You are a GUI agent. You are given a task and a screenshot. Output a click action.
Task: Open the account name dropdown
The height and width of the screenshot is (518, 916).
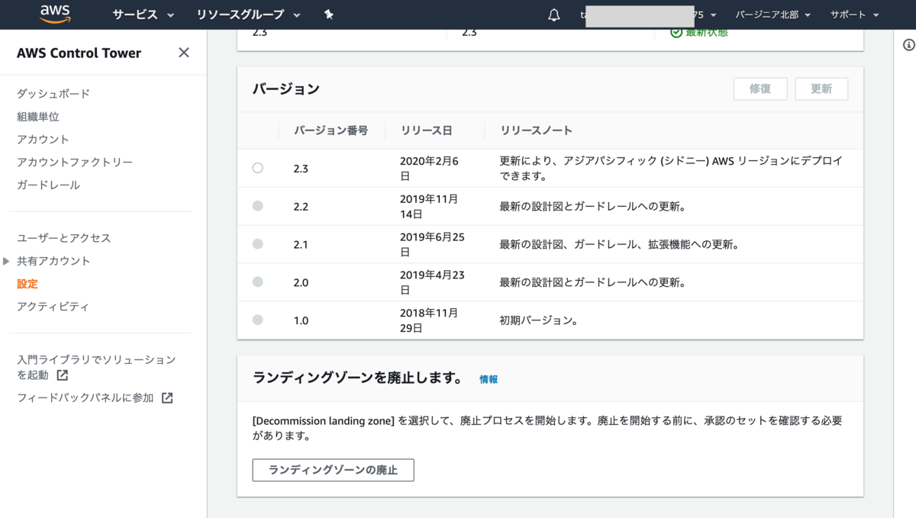pyautogui.click(x=649, y=14)
